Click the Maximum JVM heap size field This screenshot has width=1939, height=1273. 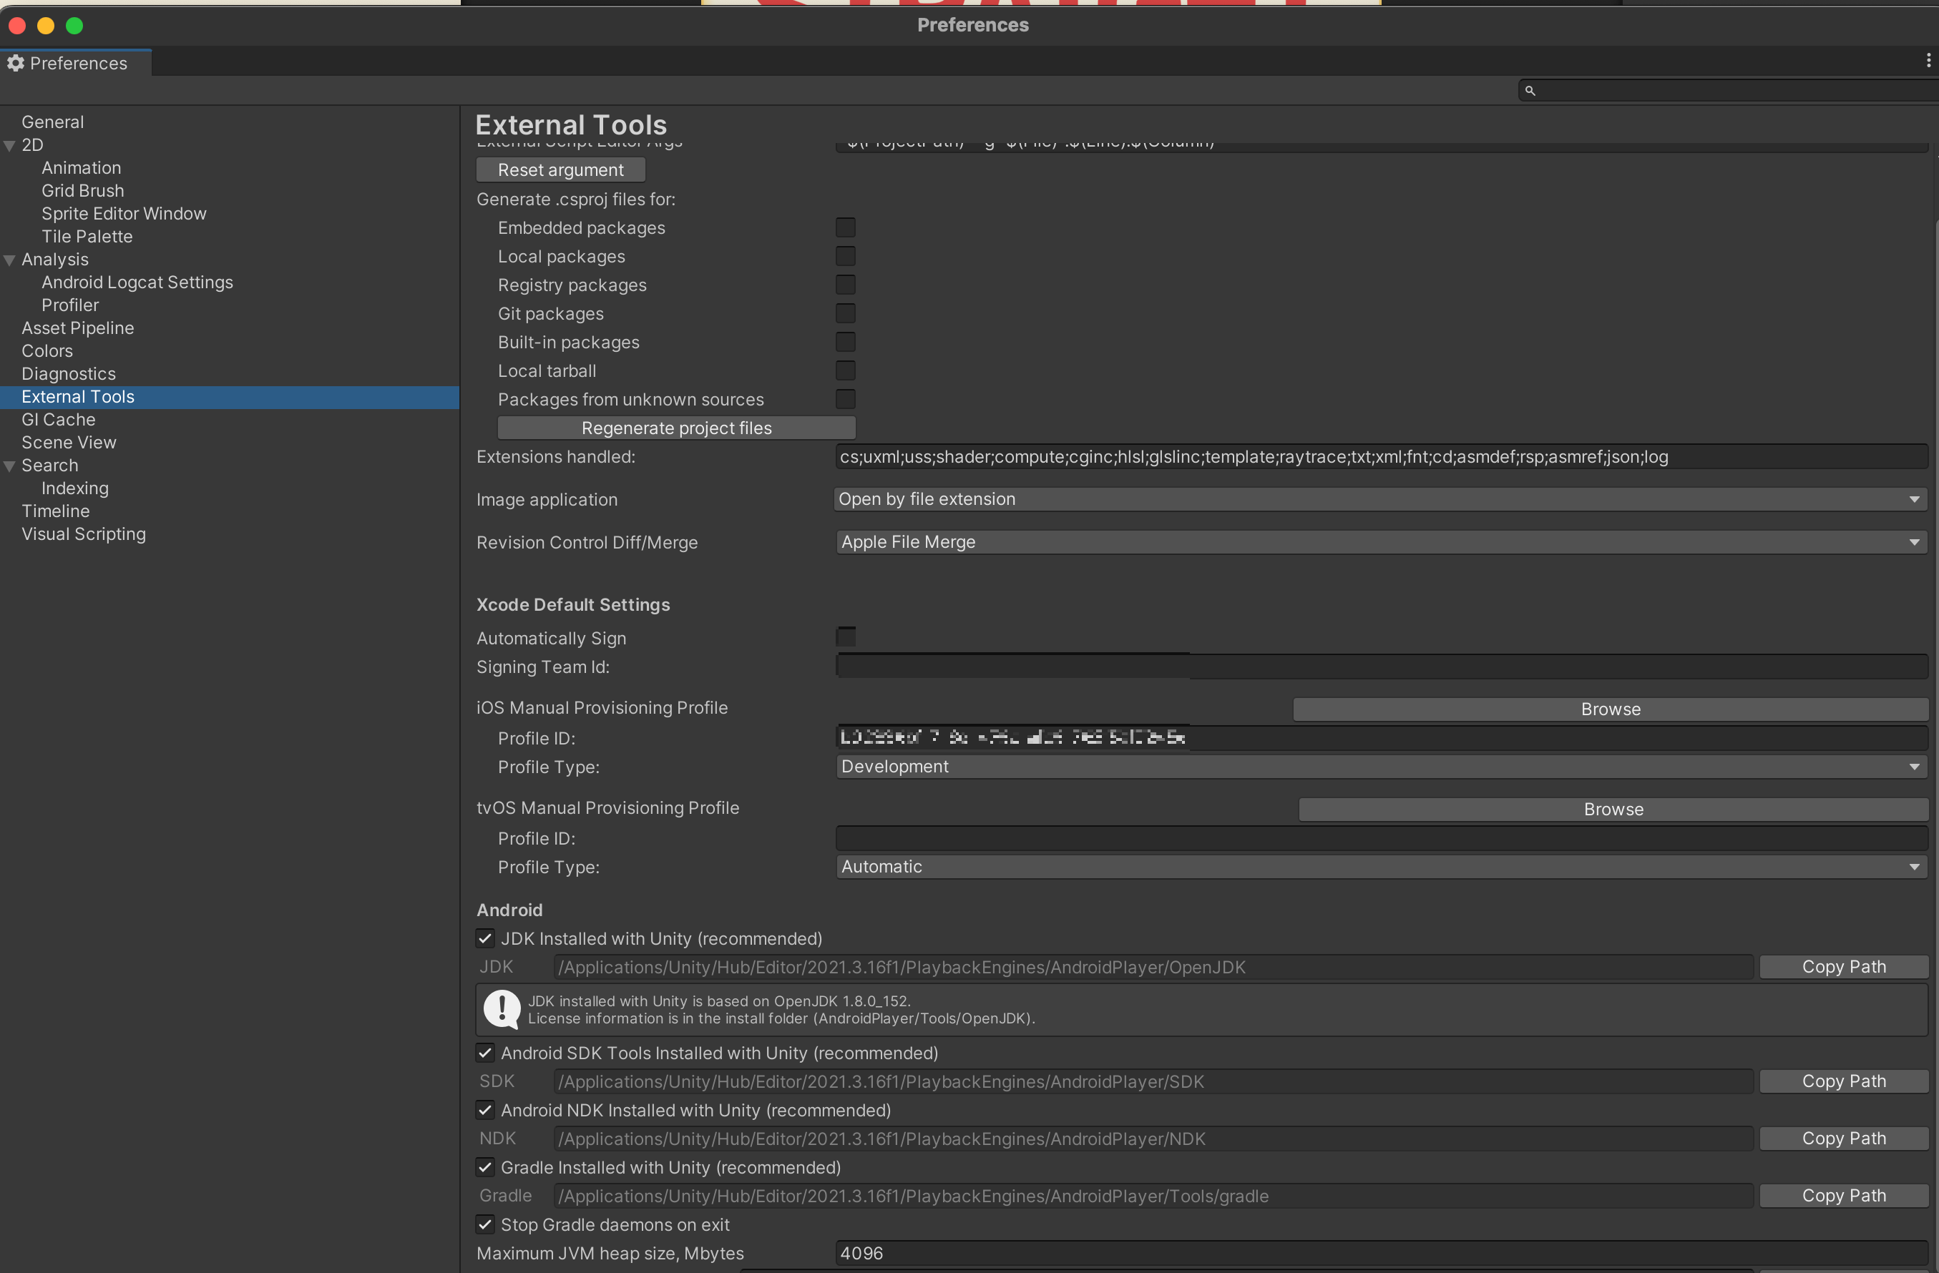coord(1380,1253)
